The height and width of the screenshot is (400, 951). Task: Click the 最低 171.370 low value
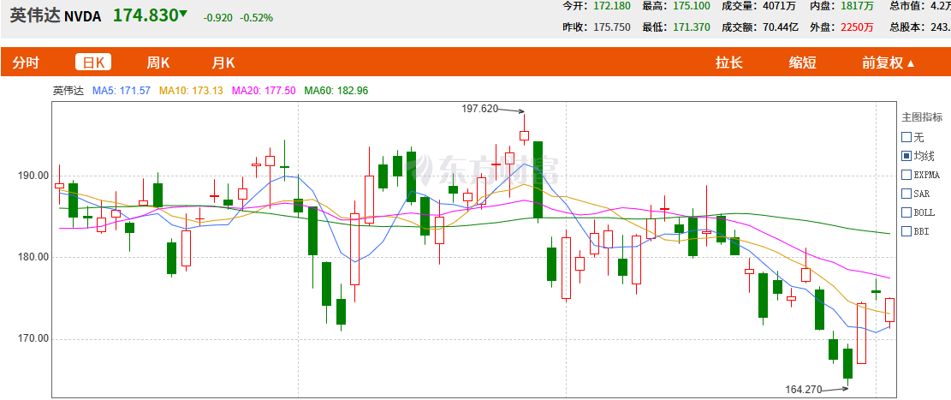pyautogui.click(x=692, y=27)
